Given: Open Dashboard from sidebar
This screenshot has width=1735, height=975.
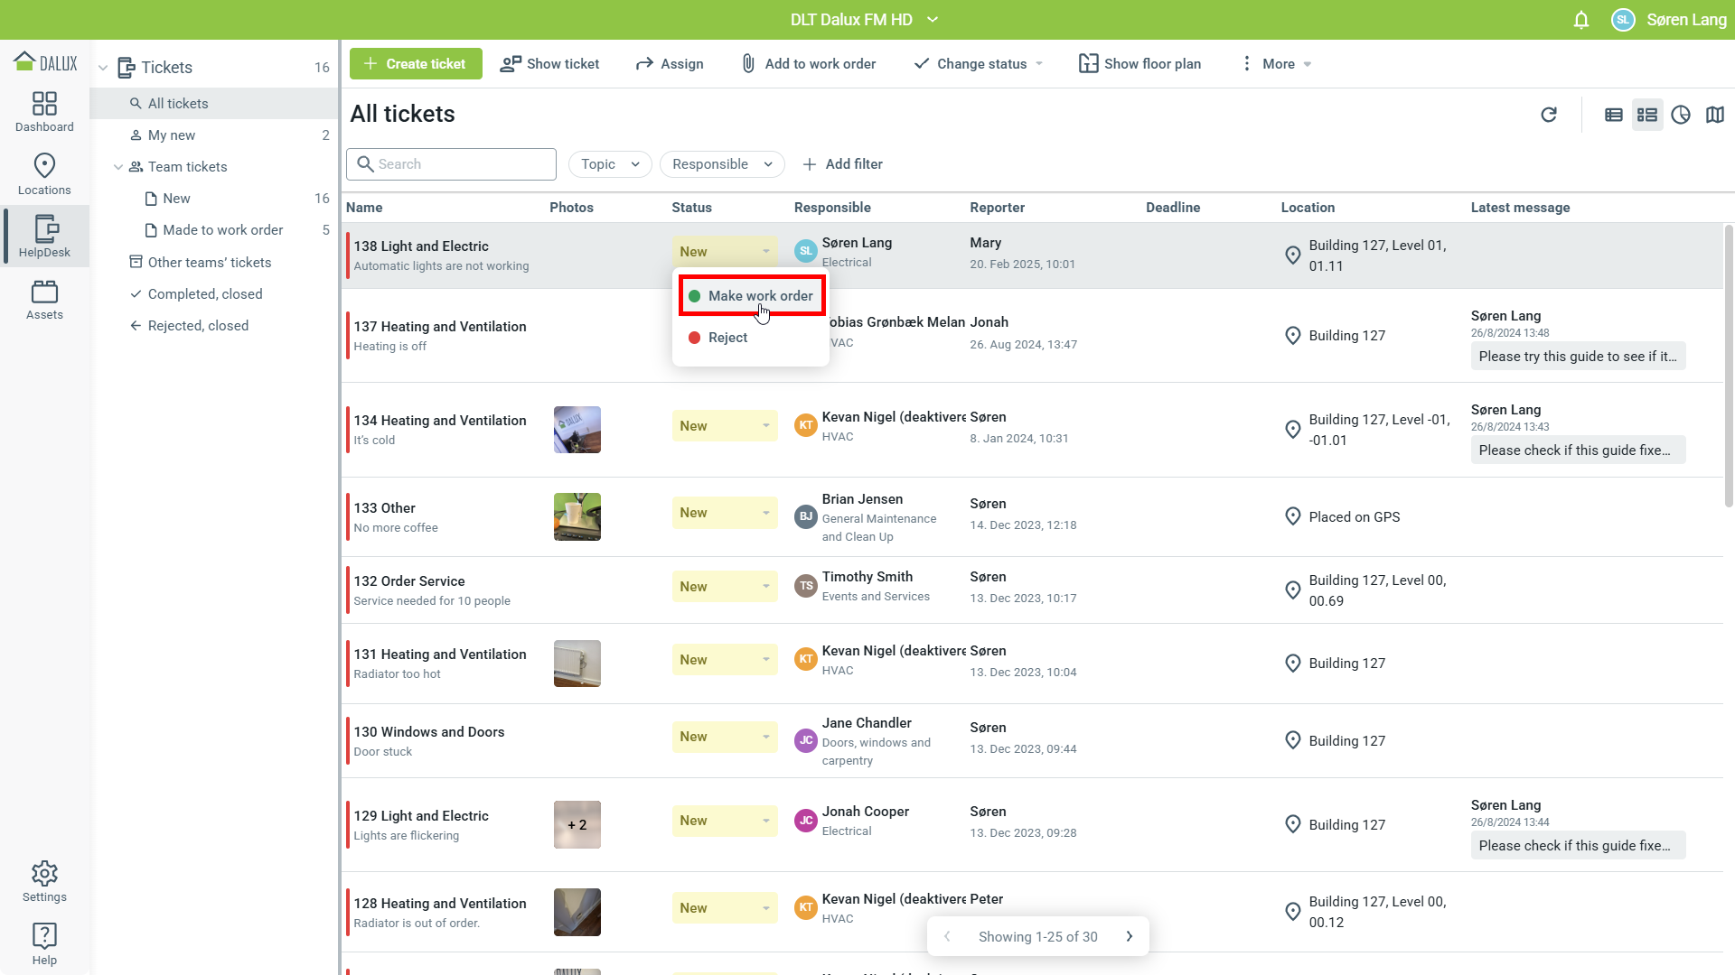Looking at the screenshot, I should click(44, 112).
